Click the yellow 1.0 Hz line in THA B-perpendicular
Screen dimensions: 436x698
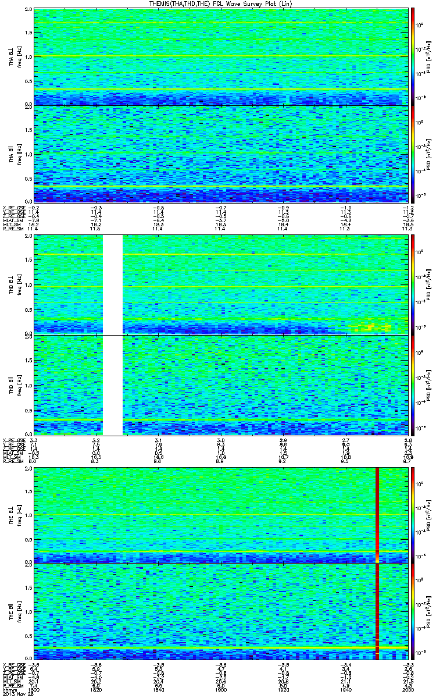coord(220,56)
